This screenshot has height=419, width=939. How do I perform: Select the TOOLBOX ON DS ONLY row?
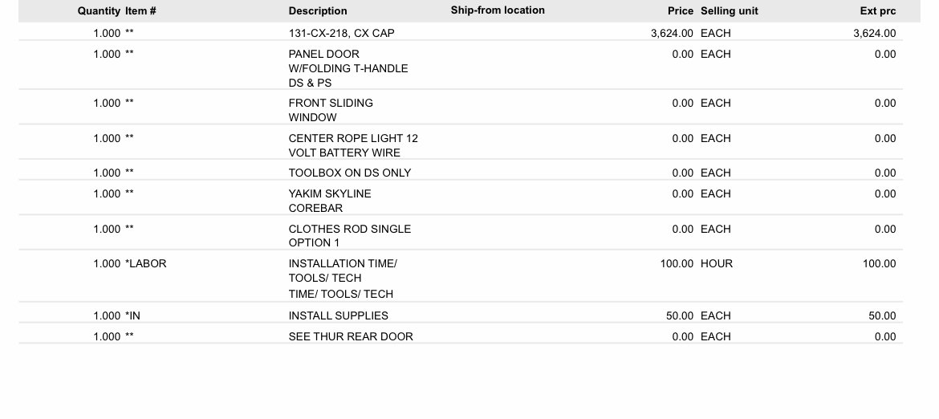click(x=461, y=173)
